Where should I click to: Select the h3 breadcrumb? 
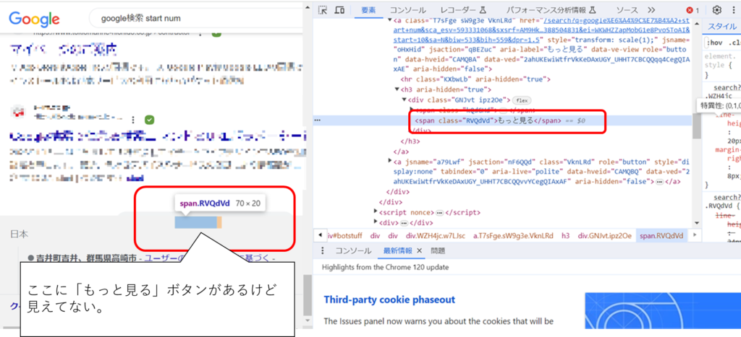(566, 236)
